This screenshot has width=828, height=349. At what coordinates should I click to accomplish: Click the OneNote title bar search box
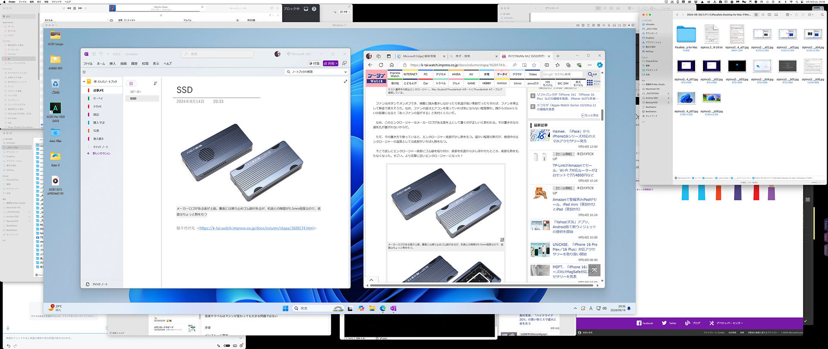pyautogui.click(x=217, y=54)
